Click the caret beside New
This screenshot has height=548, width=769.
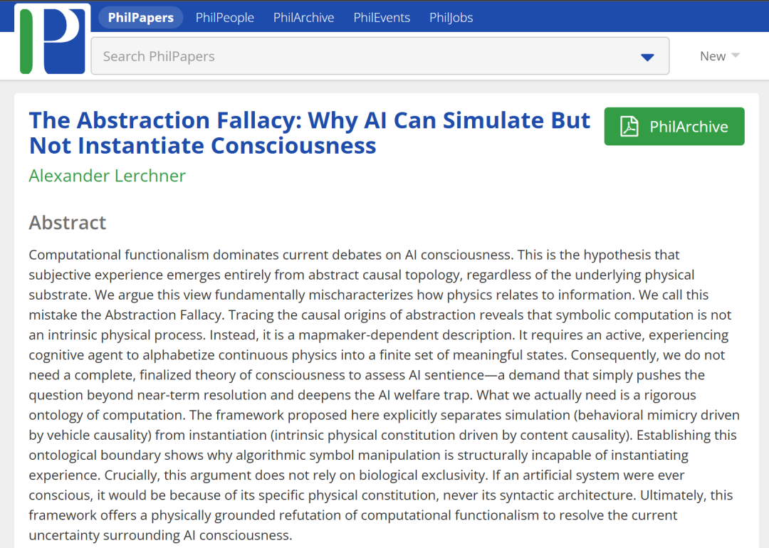[736, 56]
